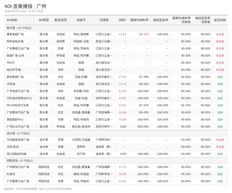Viewport: 232px width, 193px height.
Task: Select the '预测T8准时率目标值' column header
Action: click(x=181, y=20)
